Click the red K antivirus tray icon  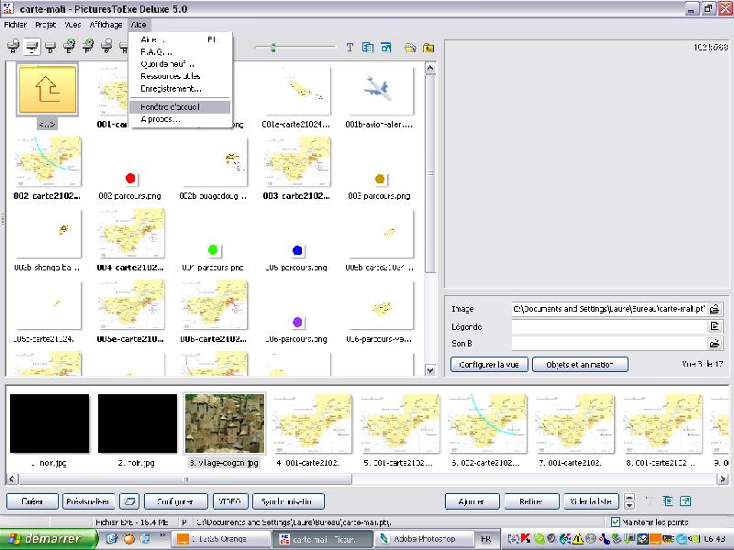tap(526, 539)
